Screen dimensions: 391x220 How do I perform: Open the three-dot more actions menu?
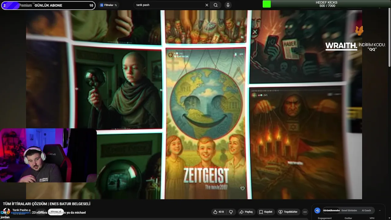pos(305,212)
